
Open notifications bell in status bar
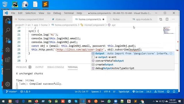pos(174,92)
